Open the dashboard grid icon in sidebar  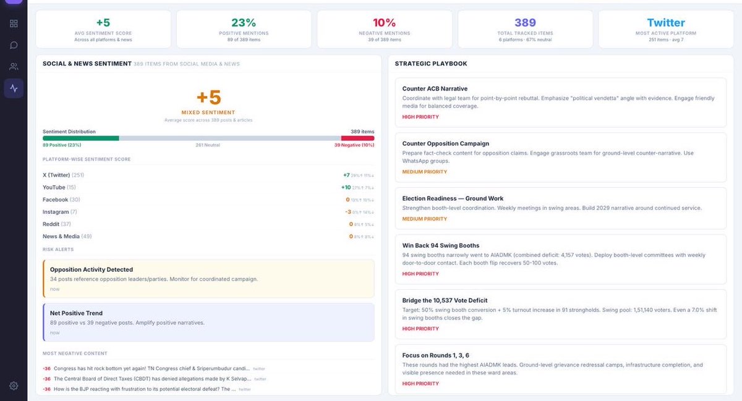pos(14,23)
